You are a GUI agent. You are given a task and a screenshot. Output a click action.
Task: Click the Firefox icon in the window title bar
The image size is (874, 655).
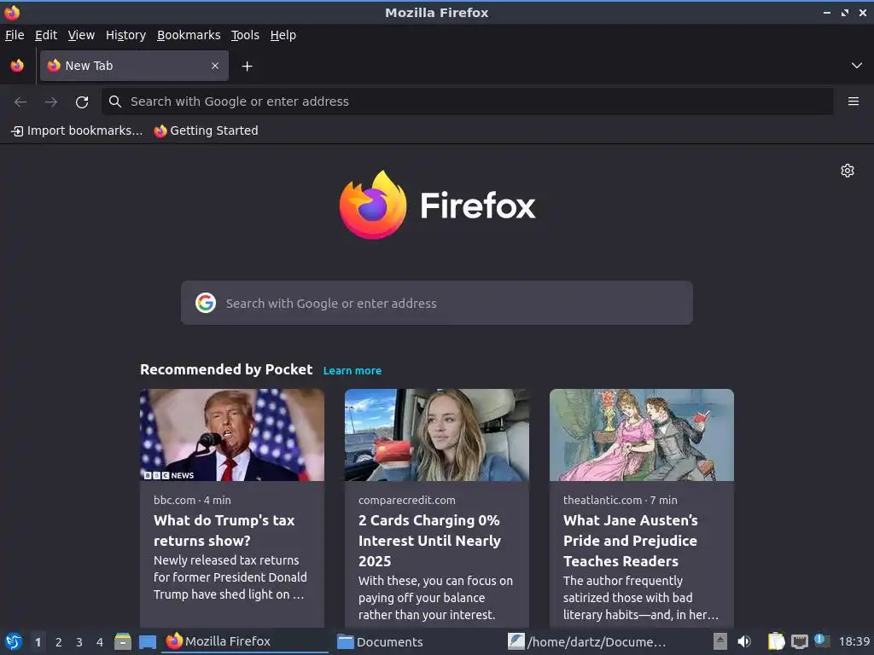point(12,12)
